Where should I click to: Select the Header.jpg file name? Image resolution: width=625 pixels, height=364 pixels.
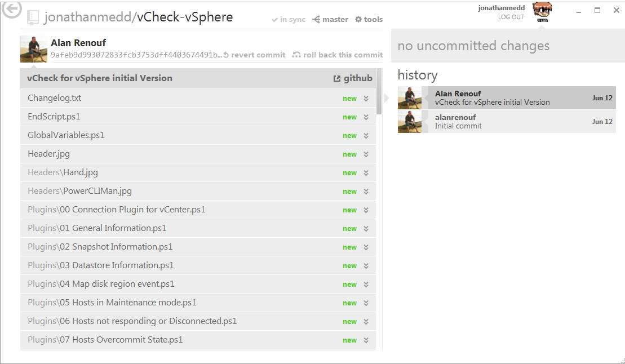[x=48, y=153]
